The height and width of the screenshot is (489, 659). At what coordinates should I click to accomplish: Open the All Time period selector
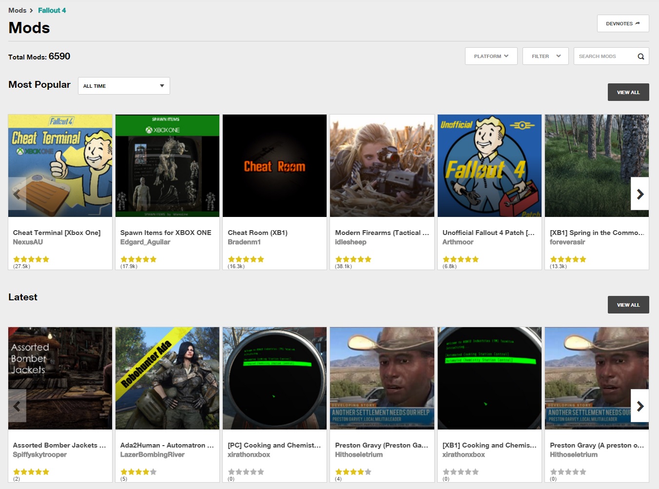124,86
